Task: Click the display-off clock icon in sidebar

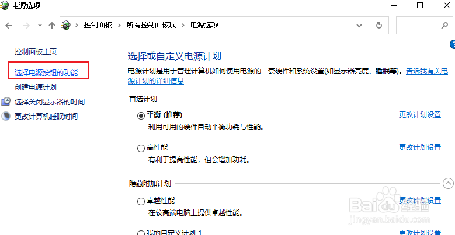Action: pyautogui.click(x=6, y=101)
